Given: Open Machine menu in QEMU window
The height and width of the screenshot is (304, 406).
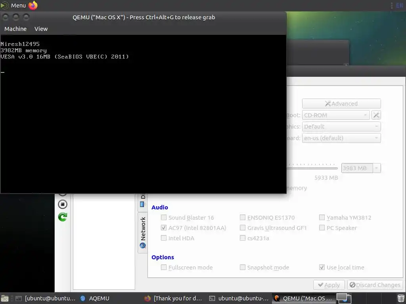Looking at the screenshot, I should tap(15, 29).
